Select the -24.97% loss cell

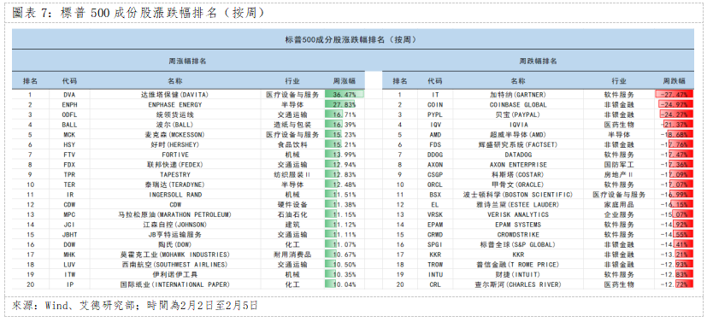click(675, 105)
